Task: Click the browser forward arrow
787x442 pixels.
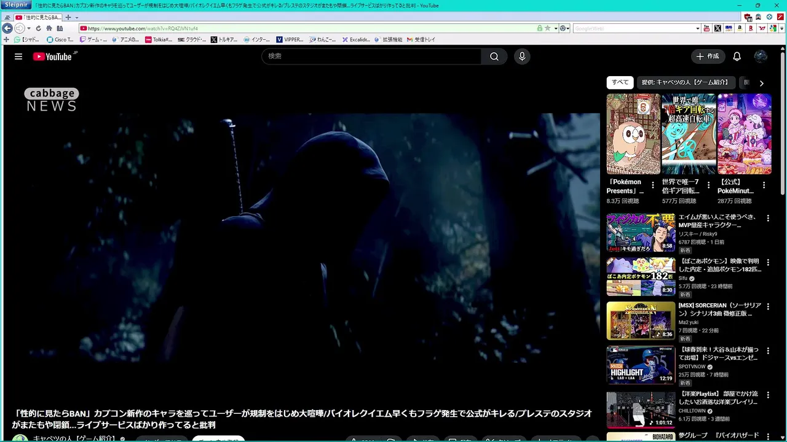Action: pyautogui.click(x=19, y=28)
